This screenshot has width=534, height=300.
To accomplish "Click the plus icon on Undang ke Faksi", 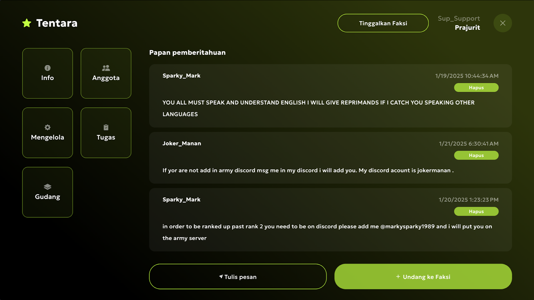I will [398, 277].
